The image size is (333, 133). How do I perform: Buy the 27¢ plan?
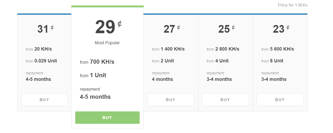171,100
